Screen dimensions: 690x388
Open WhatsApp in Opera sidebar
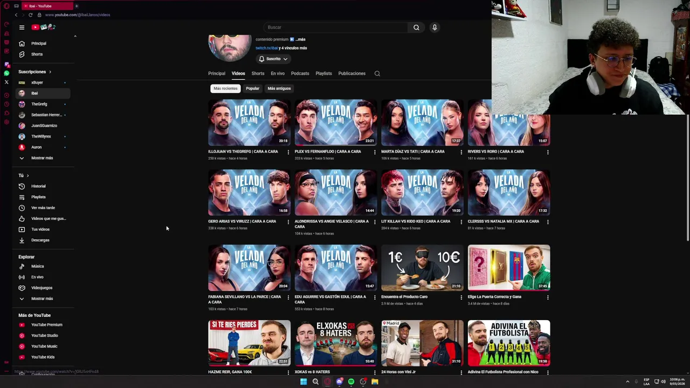point(6,73)
